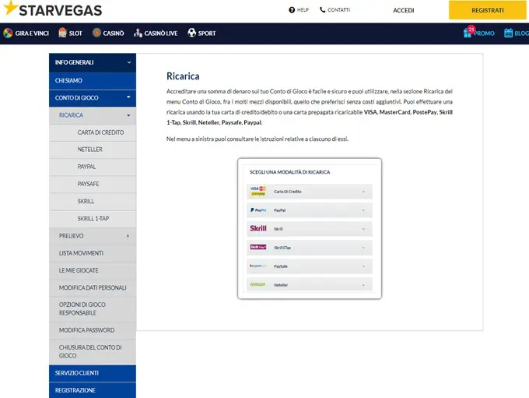Click the Slot machine icon
Screen dimensions: 529x398
(62, 33)
